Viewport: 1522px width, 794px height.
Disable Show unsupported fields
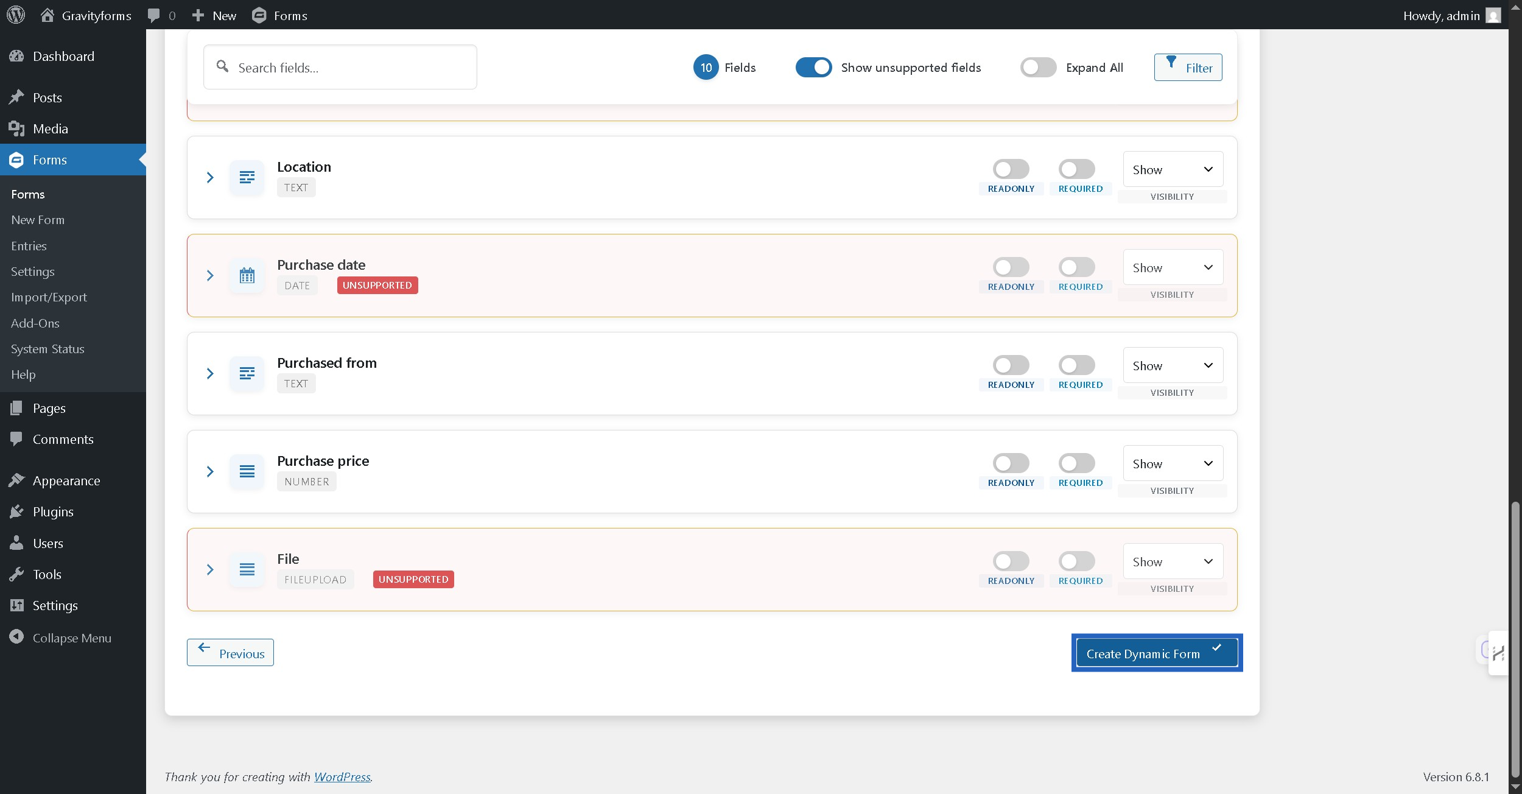tap(813, 68)
